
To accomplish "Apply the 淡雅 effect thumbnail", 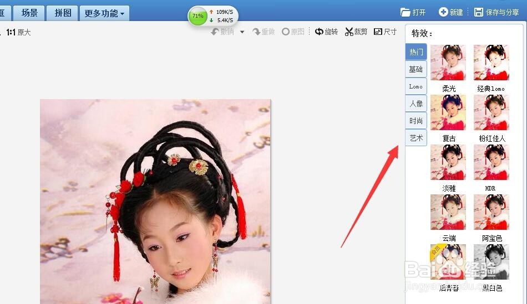I will coord(448,162).
